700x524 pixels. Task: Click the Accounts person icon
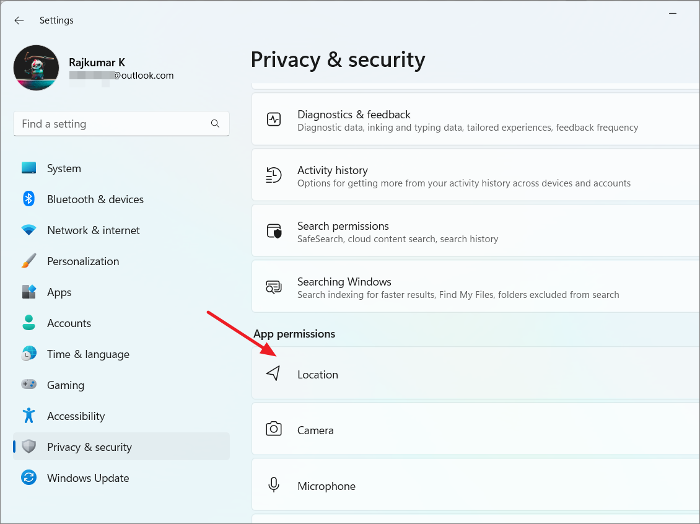pos(28,323)
